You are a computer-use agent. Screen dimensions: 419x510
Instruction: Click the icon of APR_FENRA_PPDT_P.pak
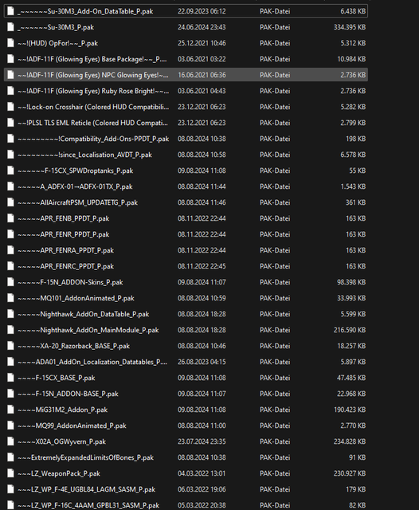tap(10, 250)
